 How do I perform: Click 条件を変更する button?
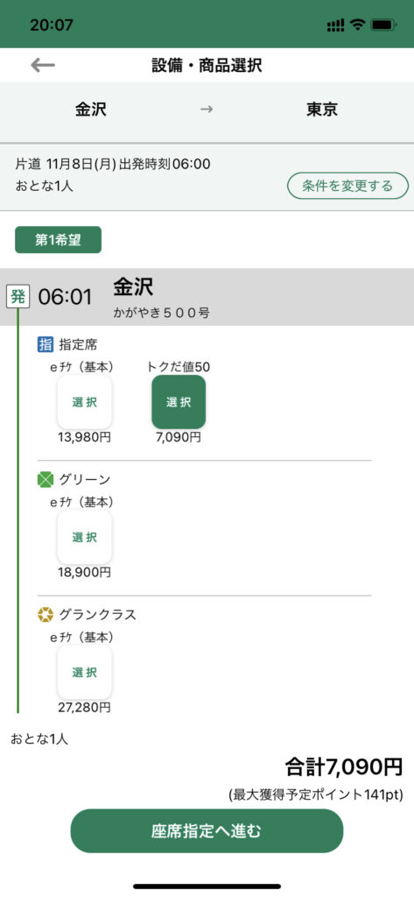pos(347,186)
